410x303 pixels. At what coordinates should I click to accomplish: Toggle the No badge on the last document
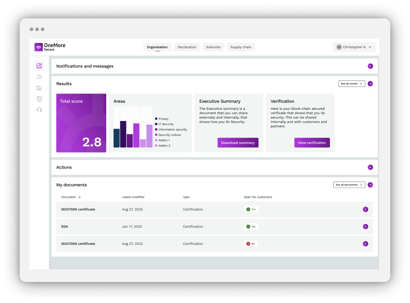tap(250, 244)
